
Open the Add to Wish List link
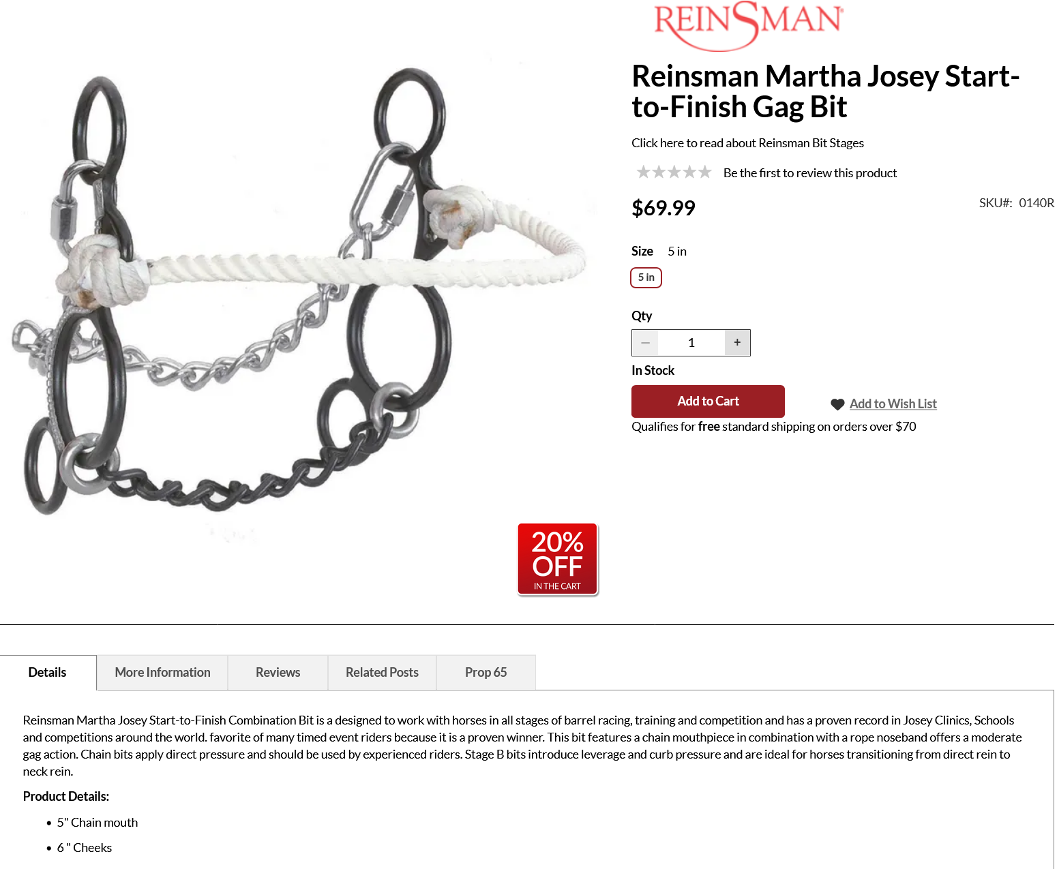[893, 403]
